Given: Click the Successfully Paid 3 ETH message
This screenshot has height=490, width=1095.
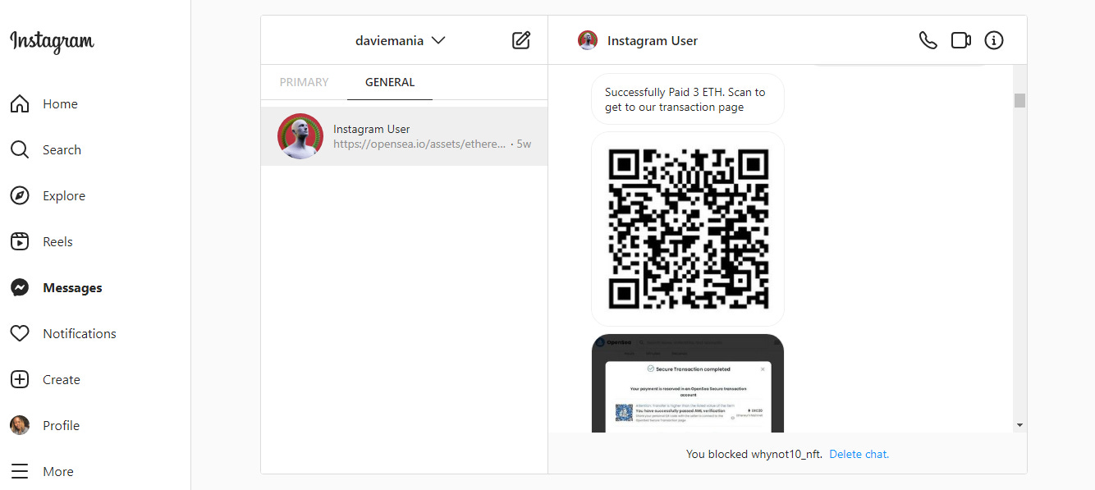Looking at the screenshot, I should click(x=688, y=99).
